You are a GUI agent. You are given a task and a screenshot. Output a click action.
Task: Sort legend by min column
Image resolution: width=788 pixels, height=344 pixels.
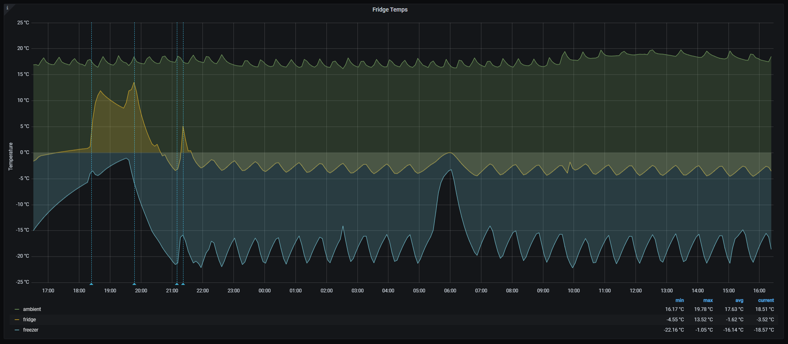click(x=679, y=300)
